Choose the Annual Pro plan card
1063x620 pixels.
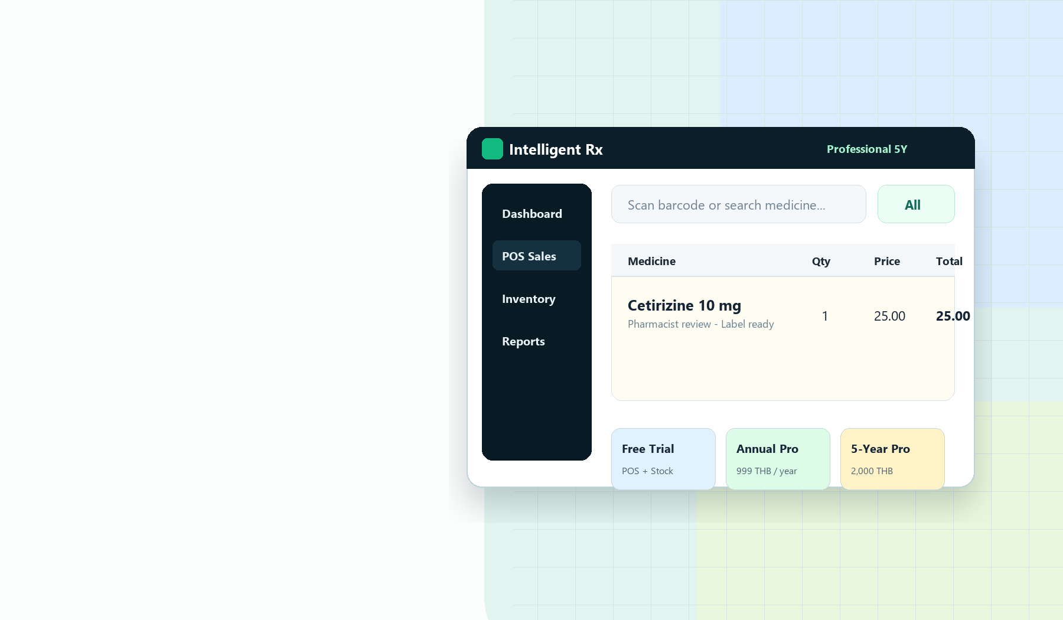[778, 459]
